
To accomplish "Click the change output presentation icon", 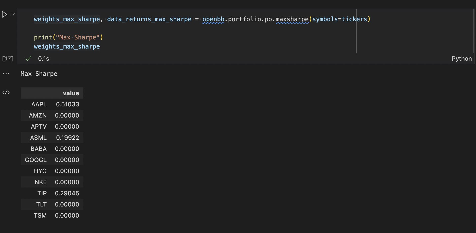I will [6, 92].
